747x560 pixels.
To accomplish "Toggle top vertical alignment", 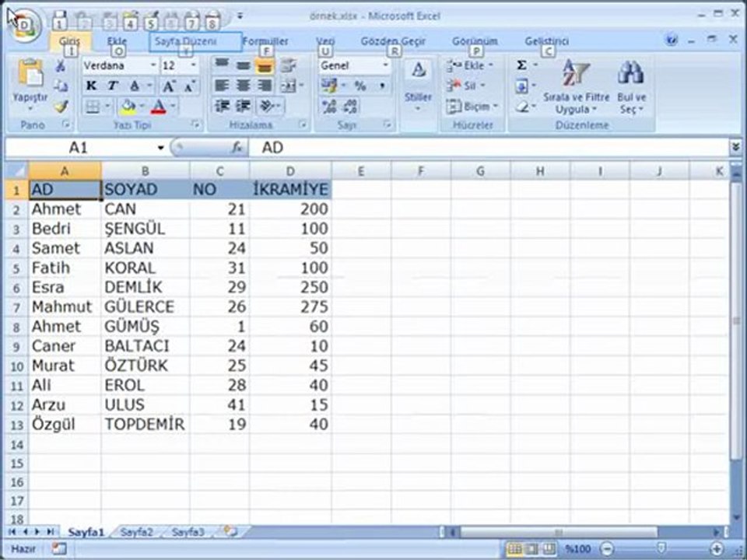I will (x=222, y=65).
